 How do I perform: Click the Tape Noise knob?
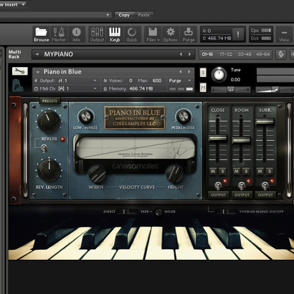click(158, 212)
